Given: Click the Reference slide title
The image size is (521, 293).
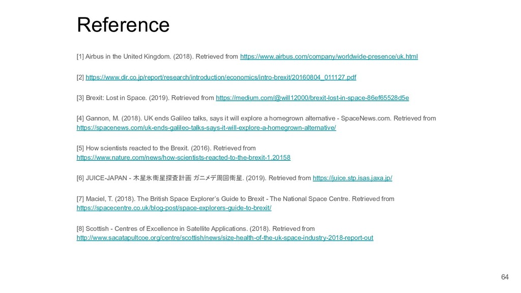Looking at the screenshot, I should coord(123,24).
